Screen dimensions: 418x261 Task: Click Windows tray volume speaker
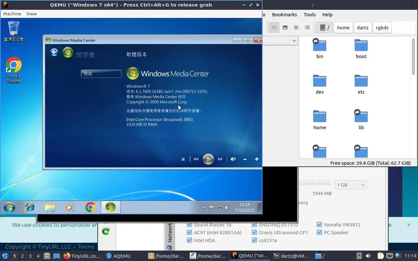click(227, 207)
